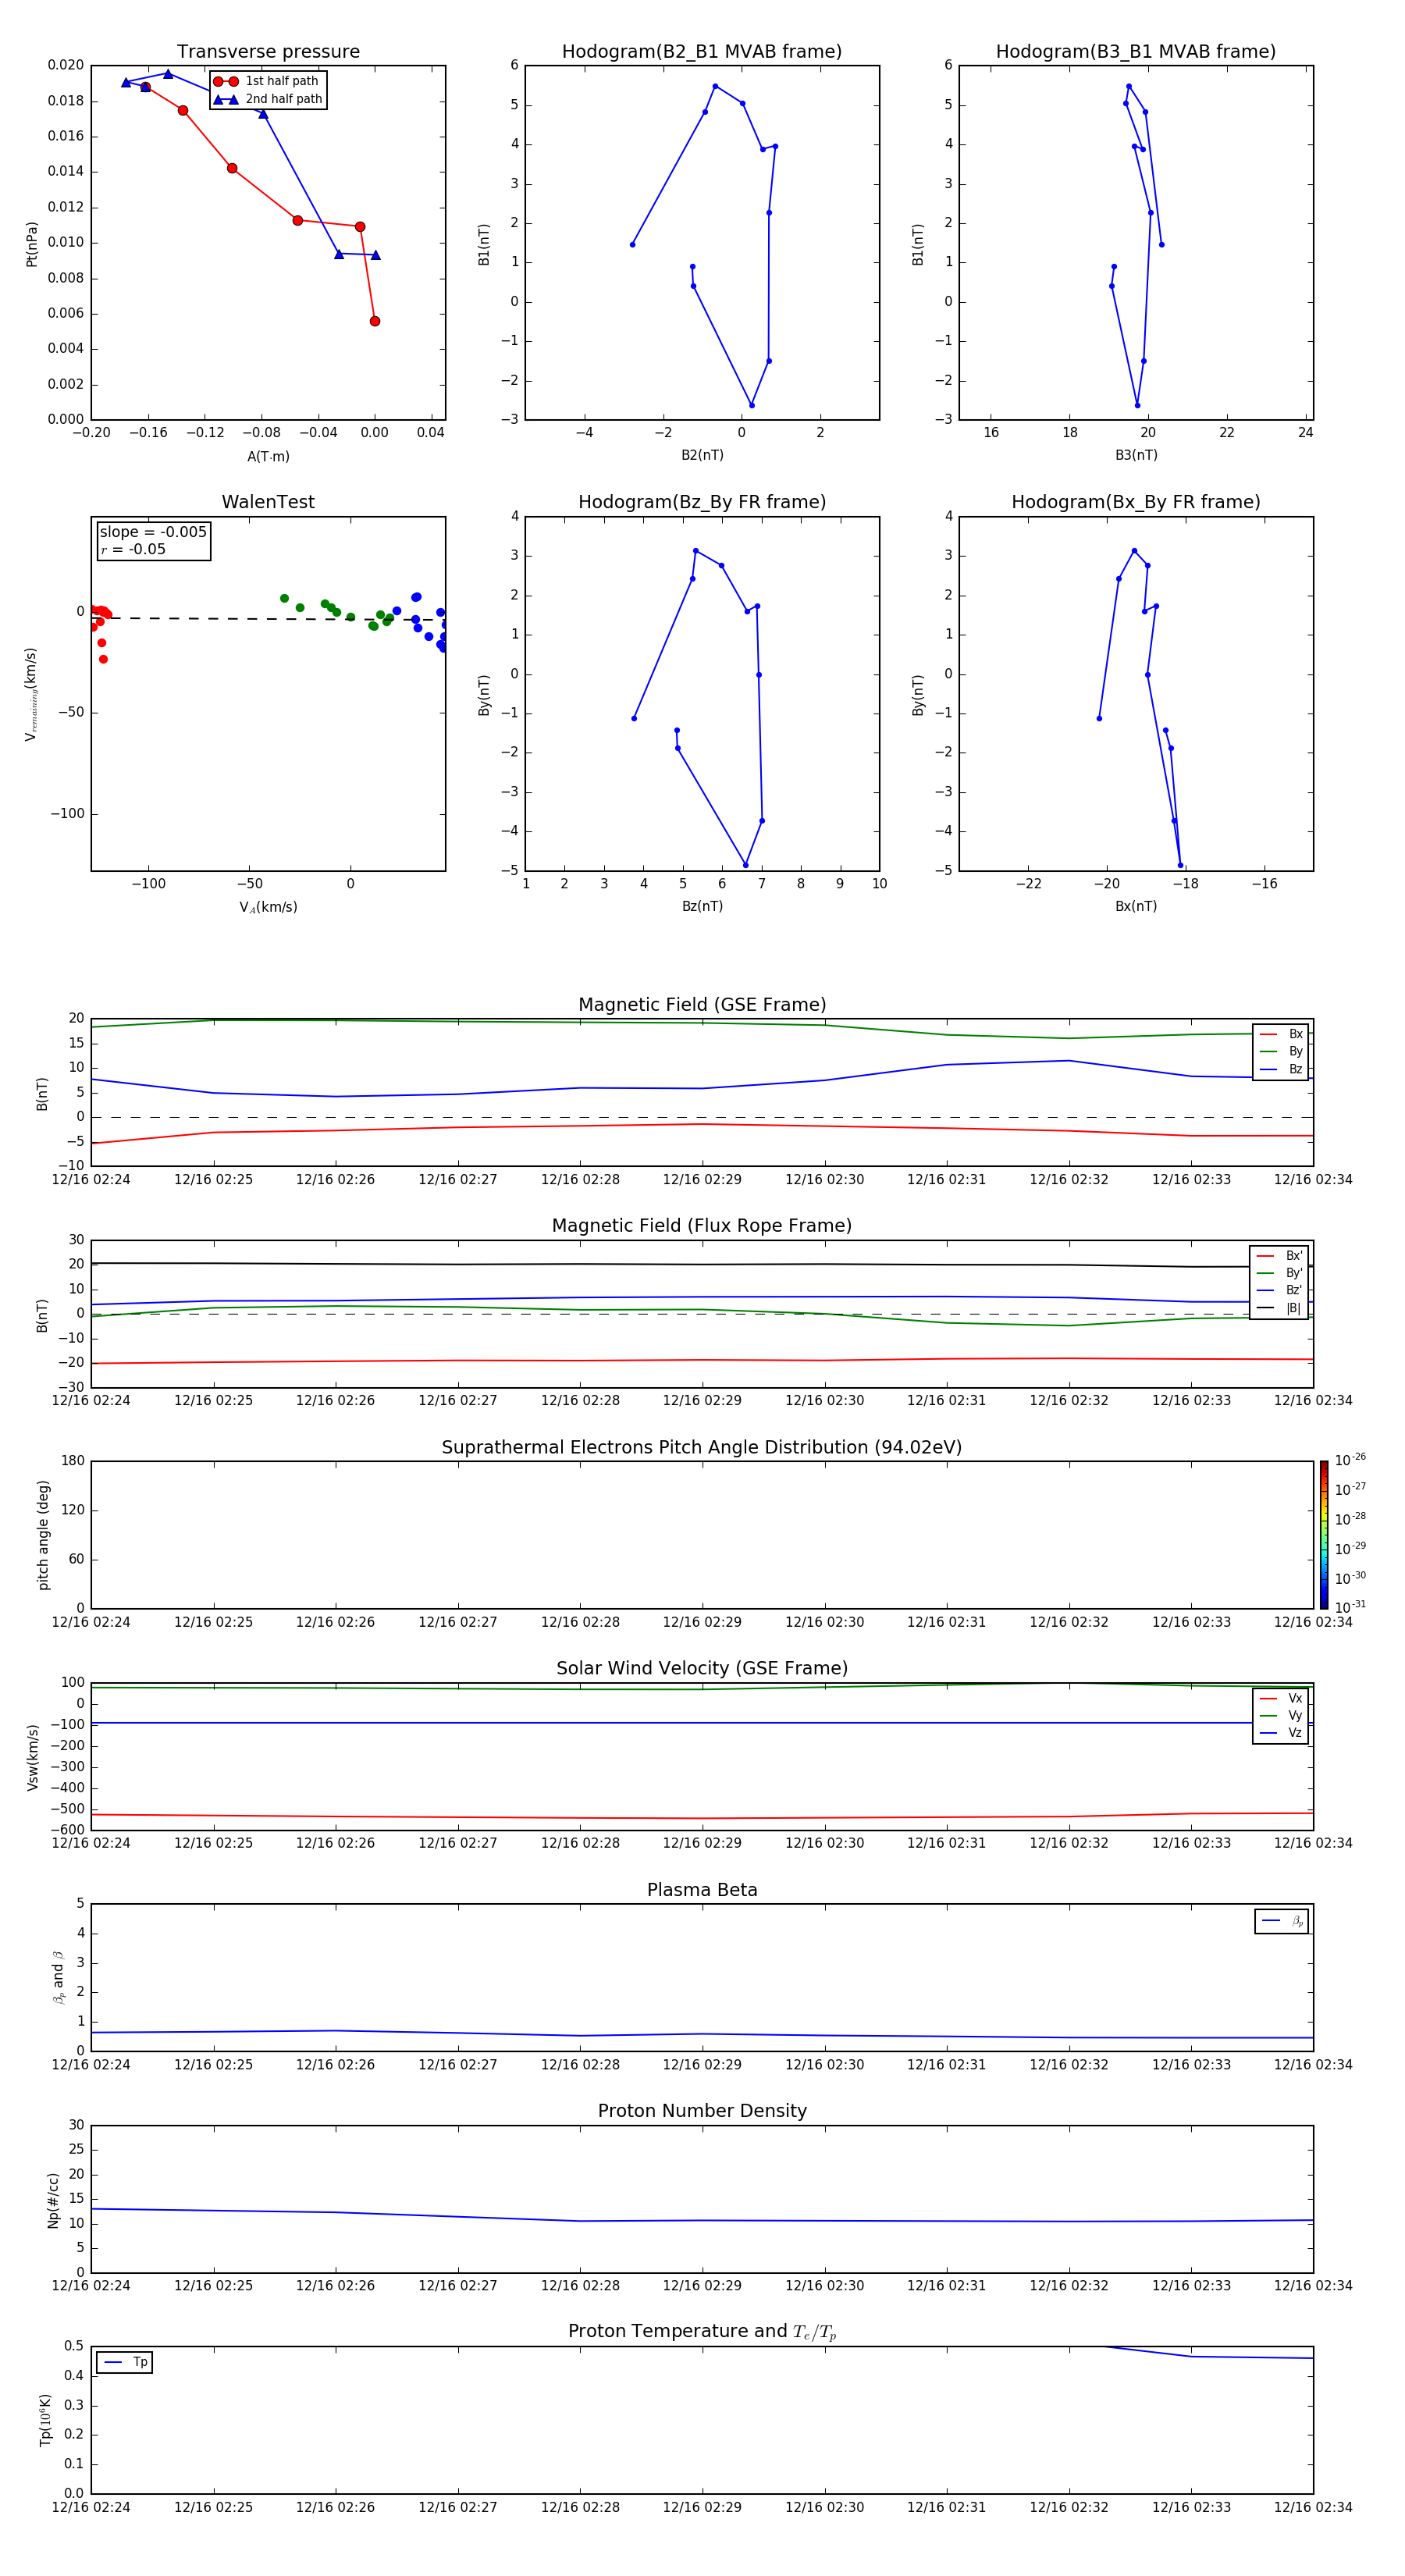1405x2576 pixels.
Task: Click the "B3(nT)" x-axis label
Action: coord(1136,455)
